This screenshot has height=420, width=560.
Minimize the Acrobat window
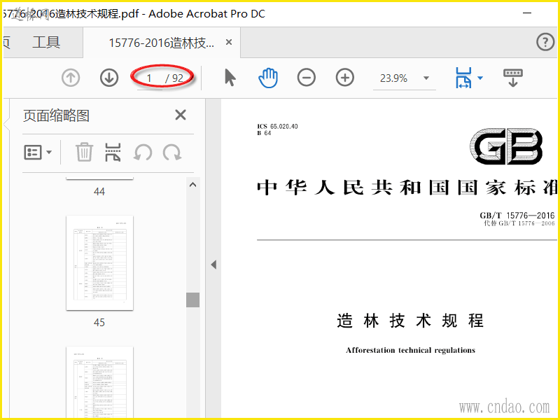pyautogui.click(x=527, y=13)
